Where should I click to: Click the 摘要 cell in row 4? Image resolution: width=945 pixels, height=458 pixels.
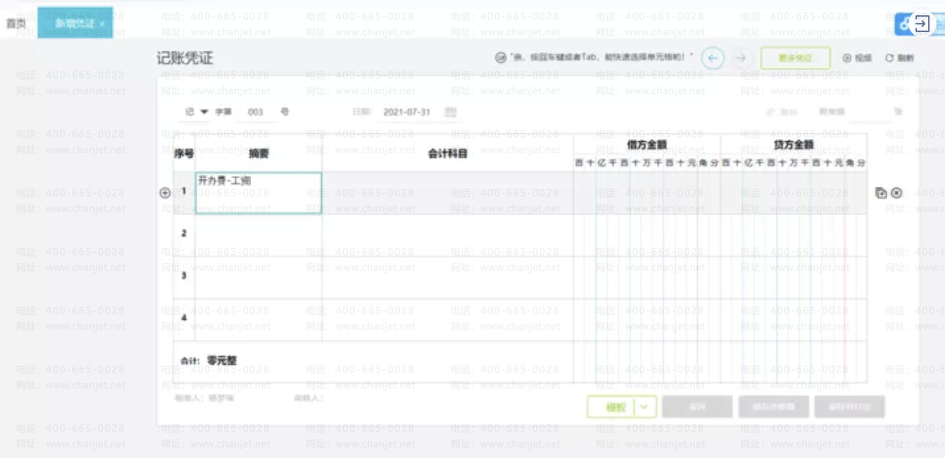259,320
